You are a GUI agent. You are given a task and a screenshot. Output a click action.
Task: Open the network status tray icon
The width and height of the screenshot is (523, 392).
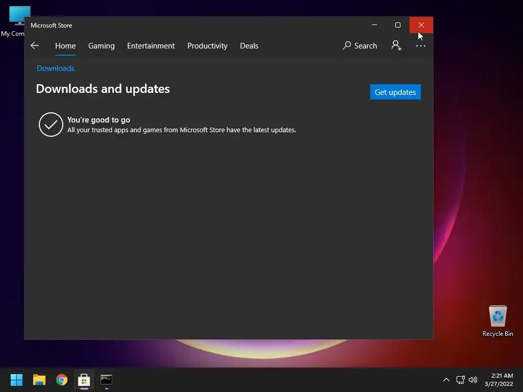[x=461, y=380]
